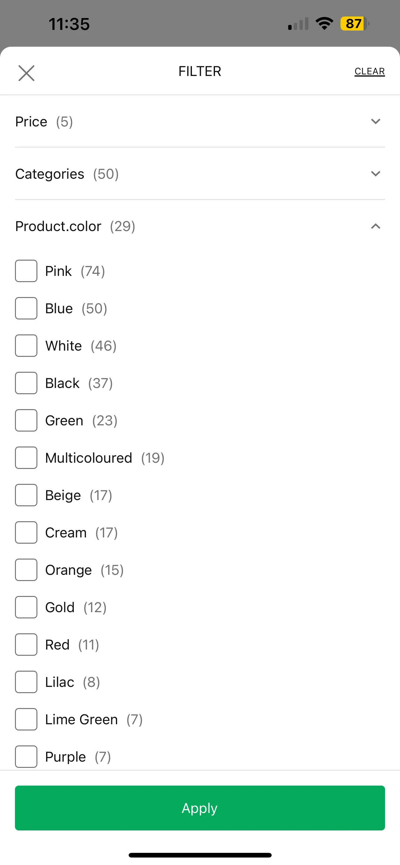Screen dimensions: 400x865
Task: Tap the green Apply button
Action: point(200,808)
